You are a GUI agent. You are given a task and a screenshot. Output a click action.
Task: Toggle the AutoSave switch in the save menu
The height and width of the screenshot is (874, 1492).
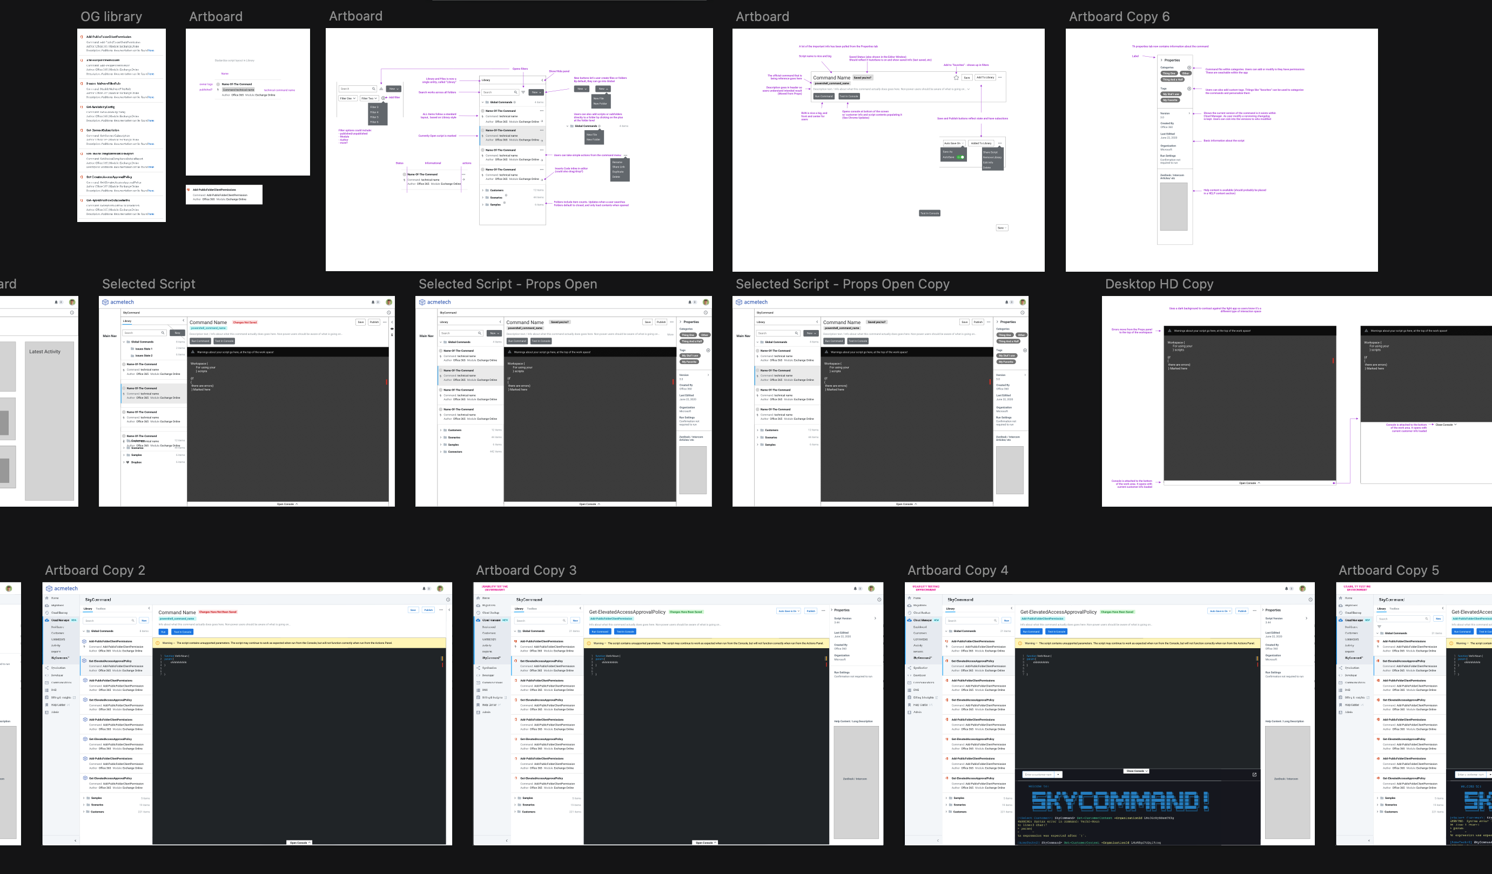(x=961, y=157)
